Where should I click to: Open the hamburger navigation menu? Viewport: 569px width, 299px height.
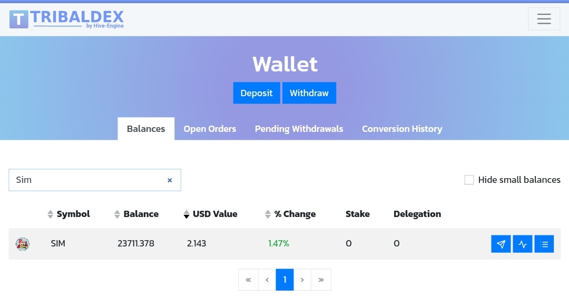click(544, 19)
